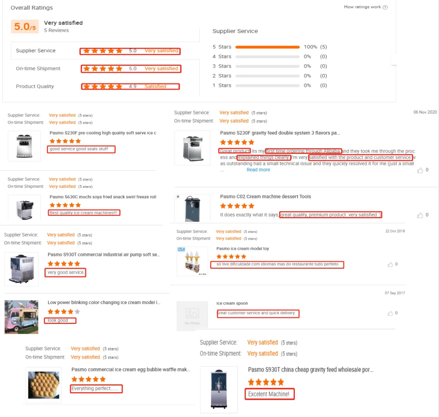Screen dimensions: 439x417
Task: Click the four-star rating above "look good"
Action: 64,311
